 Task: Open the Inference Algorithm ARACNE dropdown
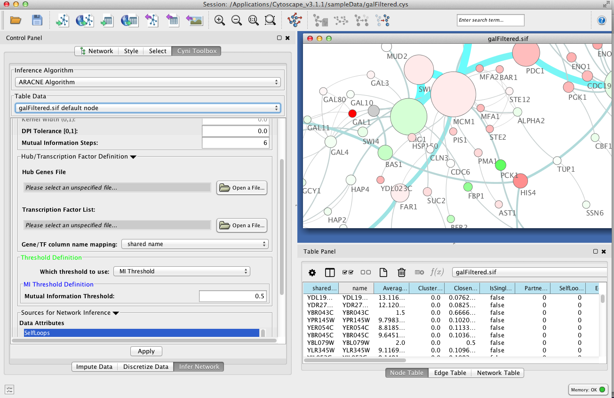147,82
